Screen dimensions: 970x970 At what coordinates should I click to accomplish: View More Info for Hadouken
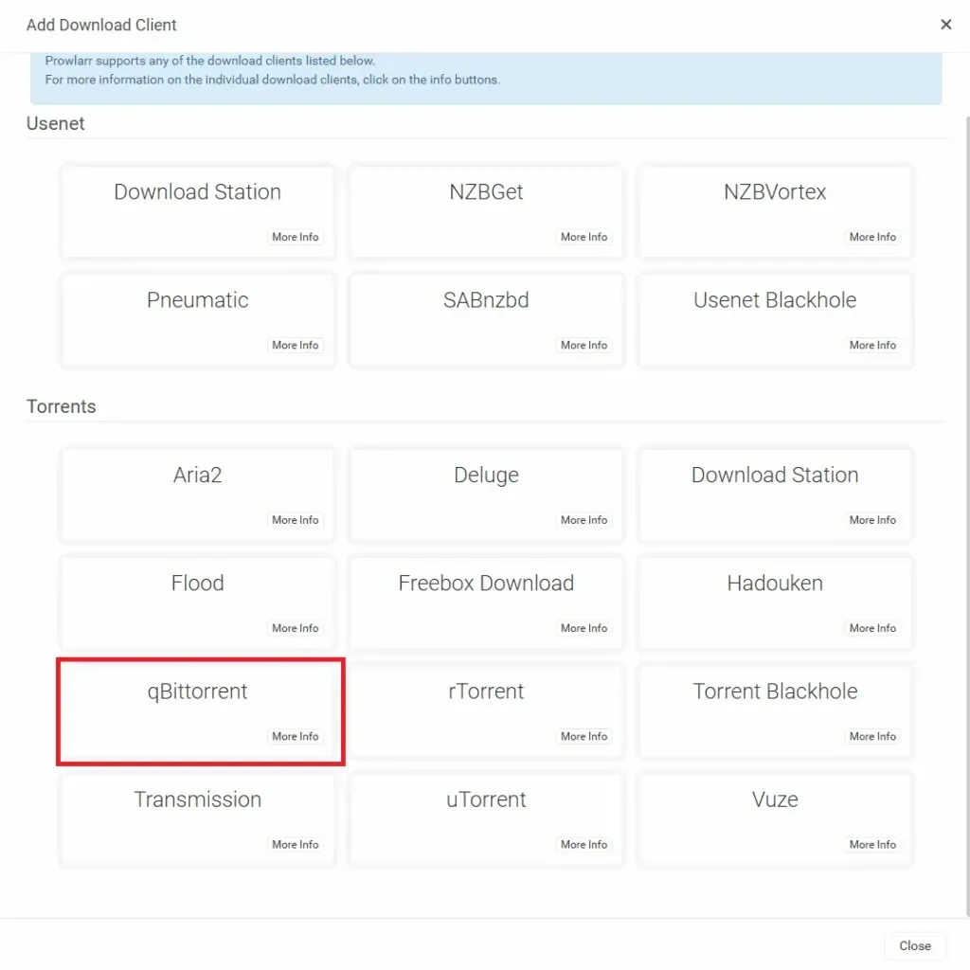coord(872,628)
